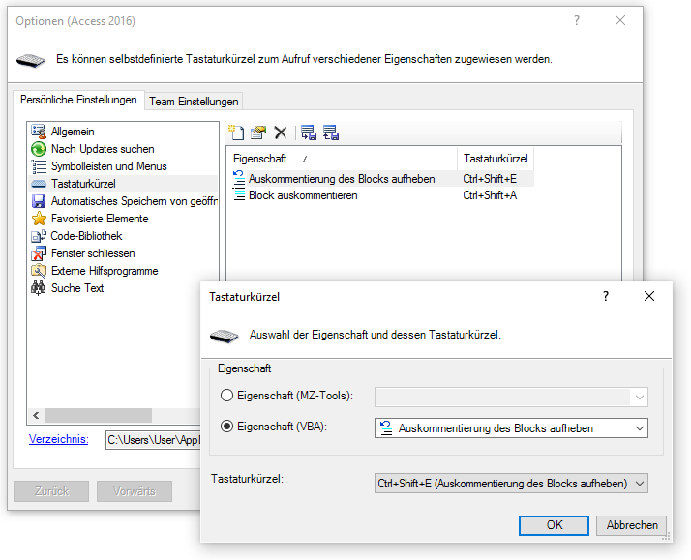The image size is (691, 560).
Task: Open the Eigenschaft (VBA) combo box
Action: pos(511,427)
